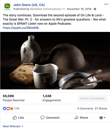Open the military gear post photo
Viewport: 110px width, 129px height.
[55, 61]
